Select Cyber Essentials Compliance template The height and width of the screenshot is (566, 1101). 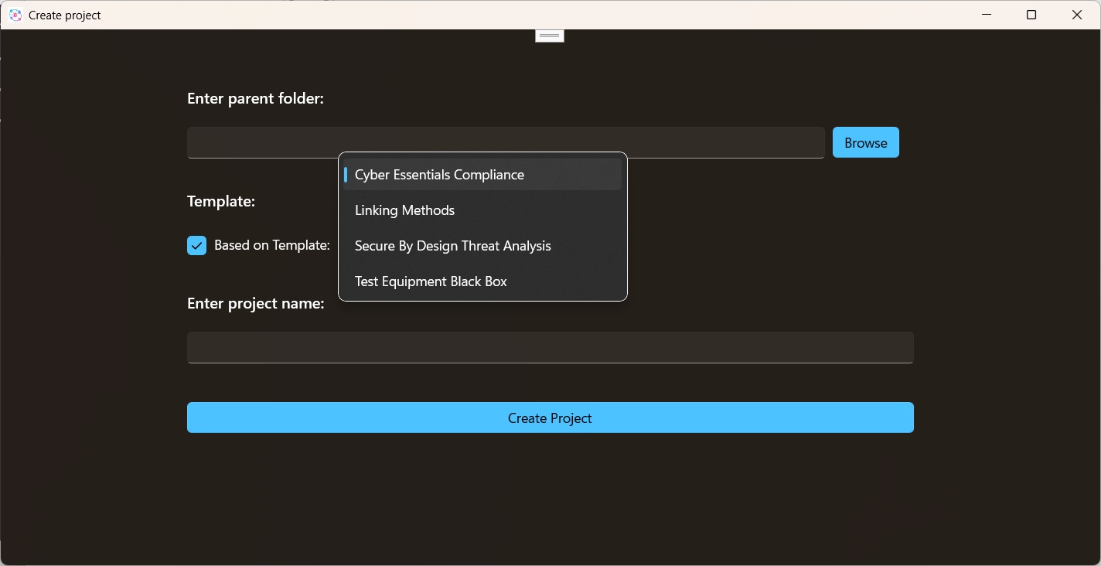click(x=482, y=175)
